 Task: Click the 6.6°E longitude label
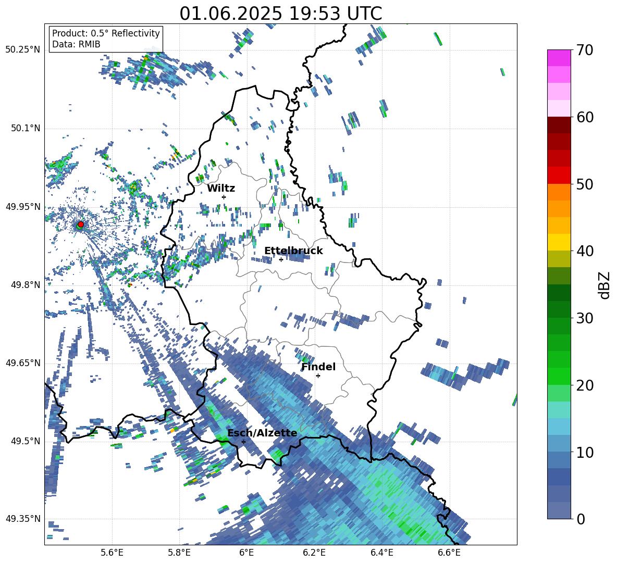point(449,553)
